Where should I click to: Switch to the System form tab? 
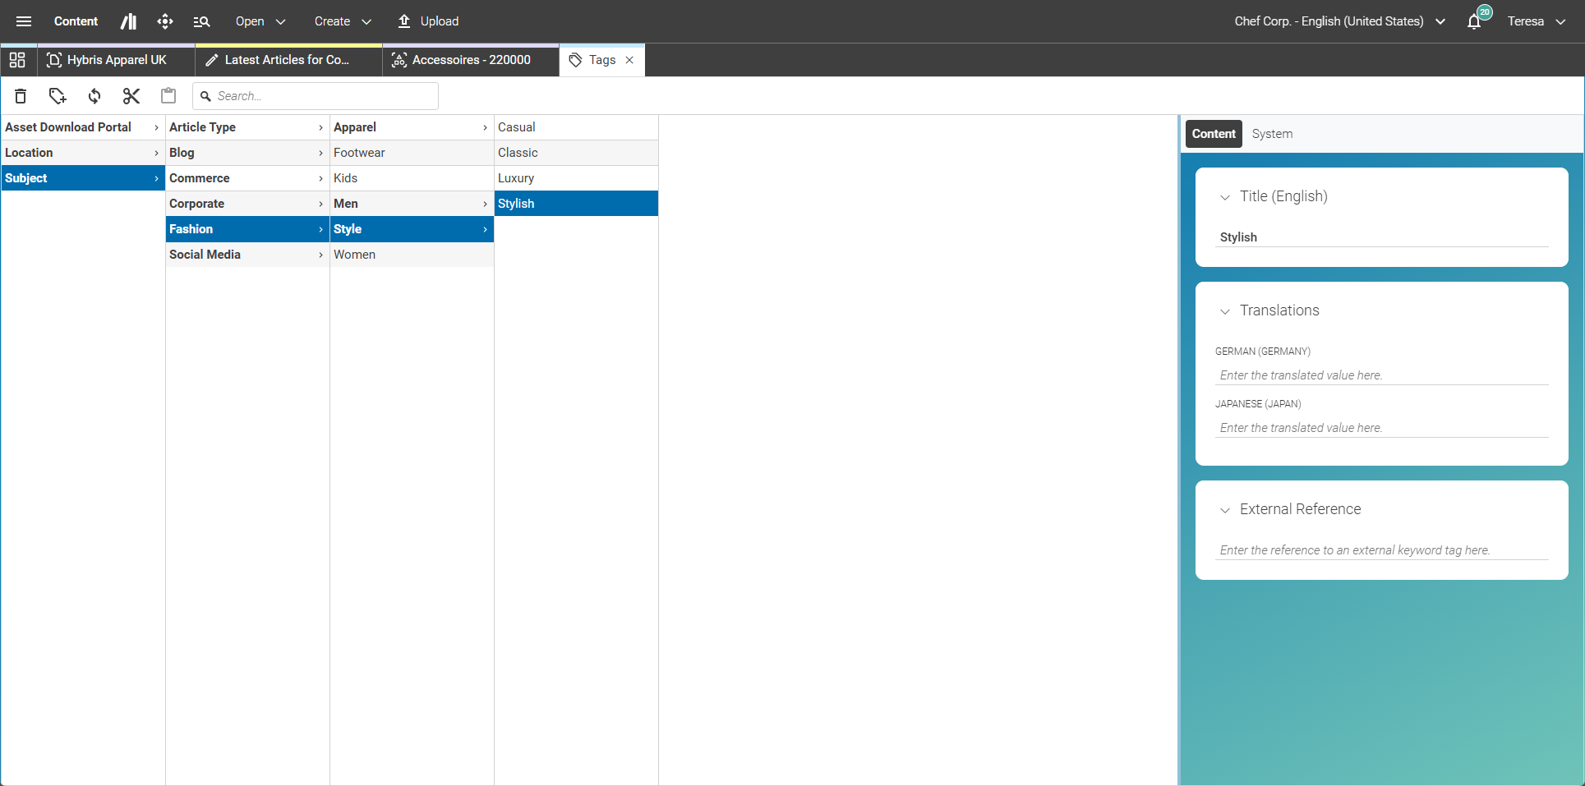point(1272,134)
